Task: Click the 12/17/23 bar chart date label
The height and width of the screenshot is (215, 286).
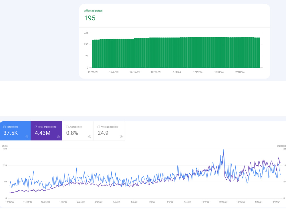Action: [135, 72]
